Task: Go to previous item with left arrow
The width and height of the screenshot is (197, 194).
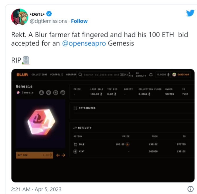Action: 58,155
